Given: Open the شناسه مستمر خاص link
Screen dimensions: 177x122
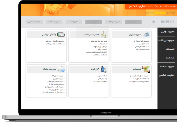Looking at the screenshot, I should tap(142, 47).
